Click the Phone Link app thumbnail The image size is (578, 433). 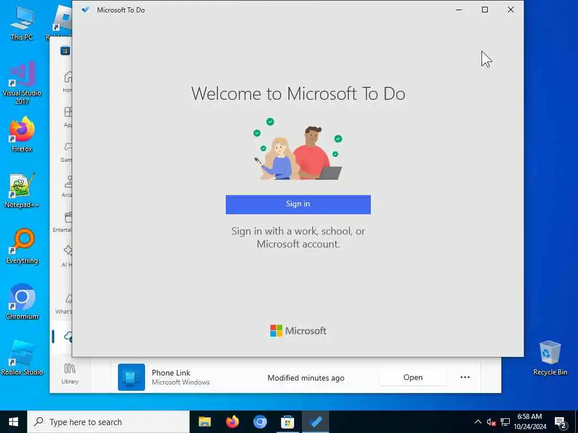coord(131,377)
